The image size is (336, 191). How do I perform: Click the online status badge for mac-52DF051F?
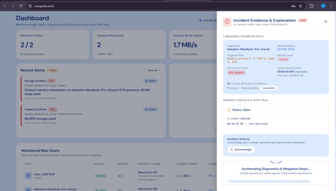[x=101, y=176]
